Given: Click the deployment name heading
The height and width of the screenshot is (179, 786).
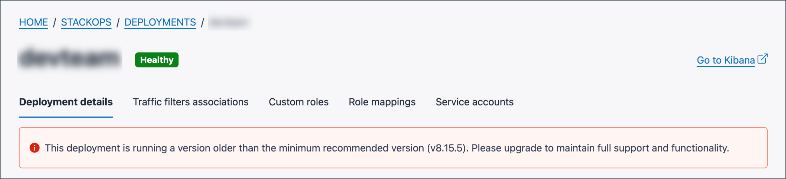Looking at the screenshot, I should [x=70, y=59].
